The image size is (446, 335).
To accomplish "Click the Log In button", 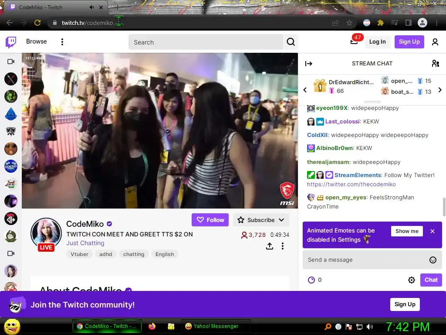I will tap(377, 41).
